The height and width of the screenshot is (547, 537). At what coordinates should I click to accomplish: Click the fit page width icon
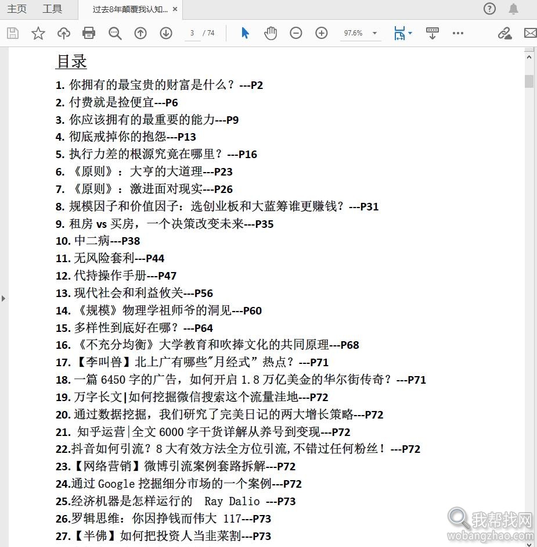[399, 33]
